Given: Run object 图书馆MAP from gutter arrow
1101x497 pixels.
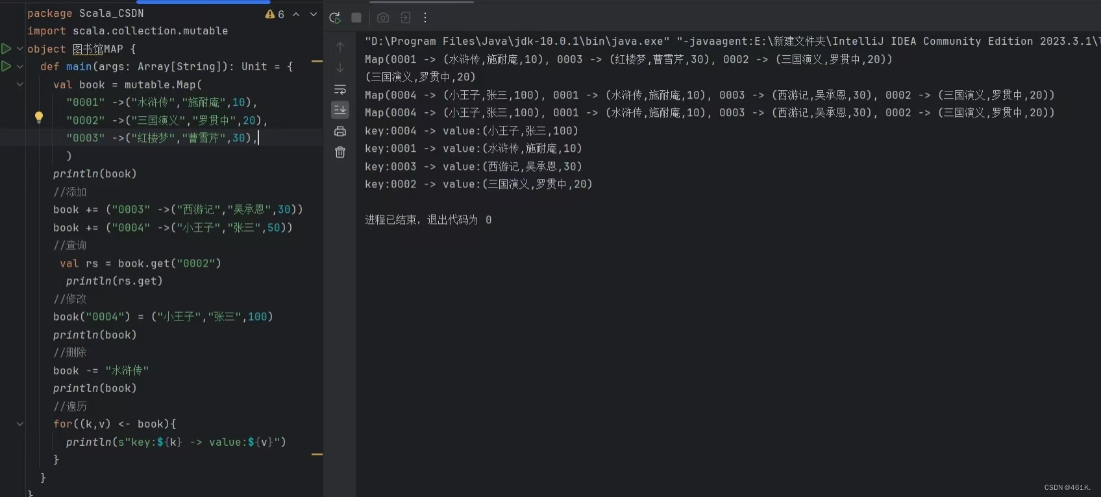Looking at the screenshot, I should click(x=6, y=49).
